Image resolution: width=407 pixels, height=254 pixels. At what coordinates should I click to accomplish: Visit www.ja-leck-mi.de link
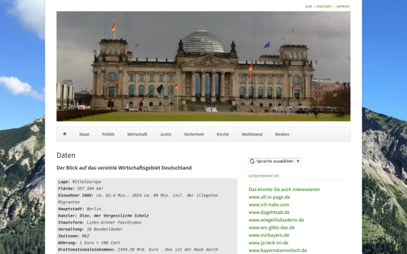269,243
